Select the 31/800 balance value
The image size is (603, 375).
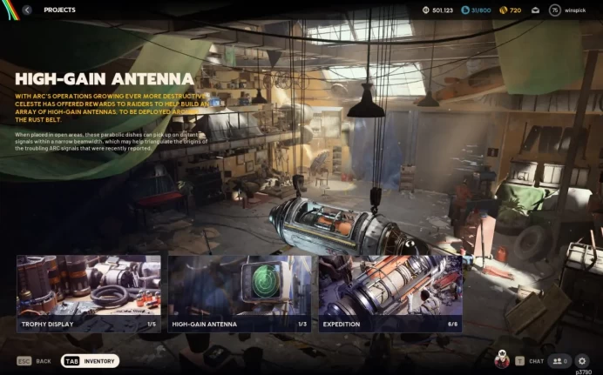482,10
